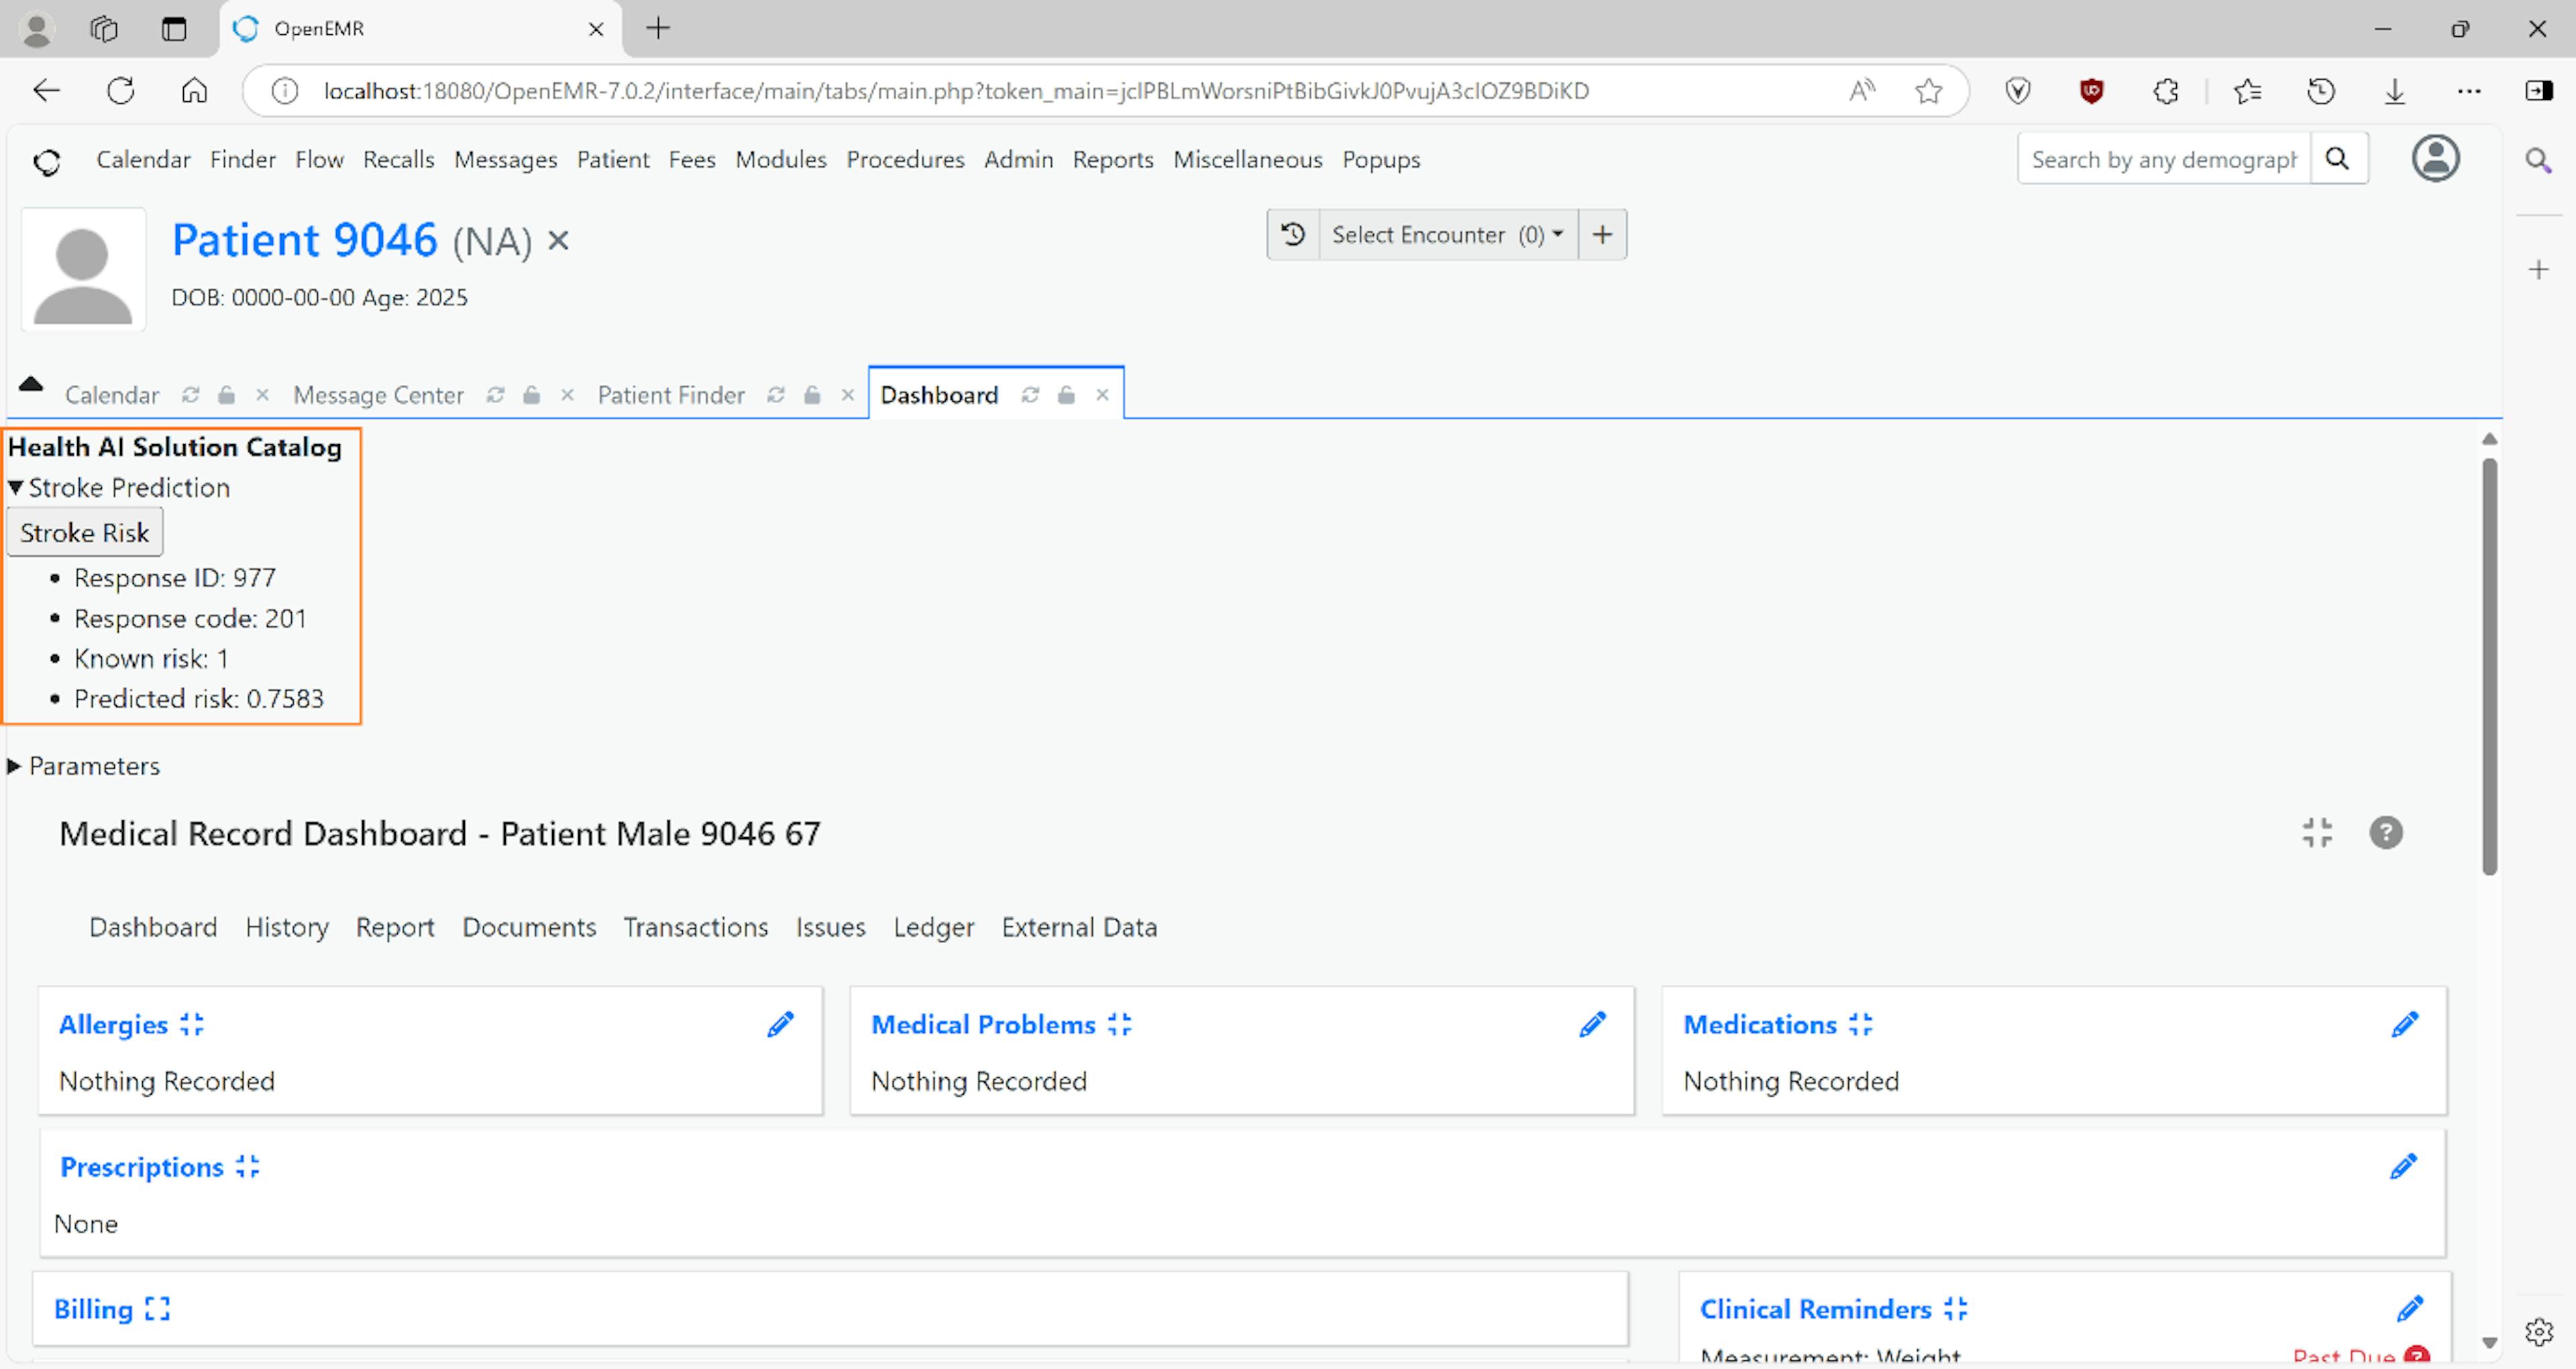Open the History link in dashboard

click(286, 927)
